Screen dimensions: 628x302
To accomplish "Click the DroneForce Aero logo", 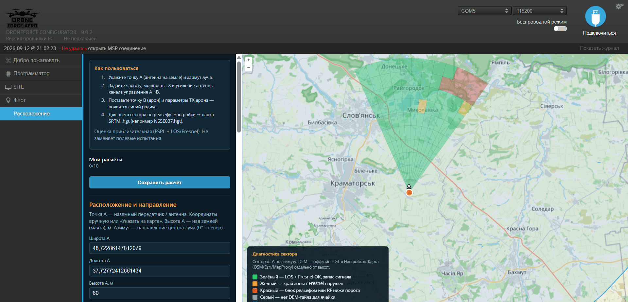I will 22,18.
